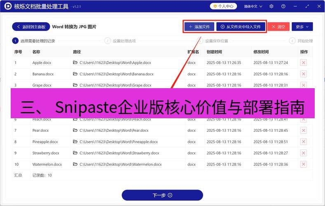Click the 名称 column header

[x=36, y=52]
